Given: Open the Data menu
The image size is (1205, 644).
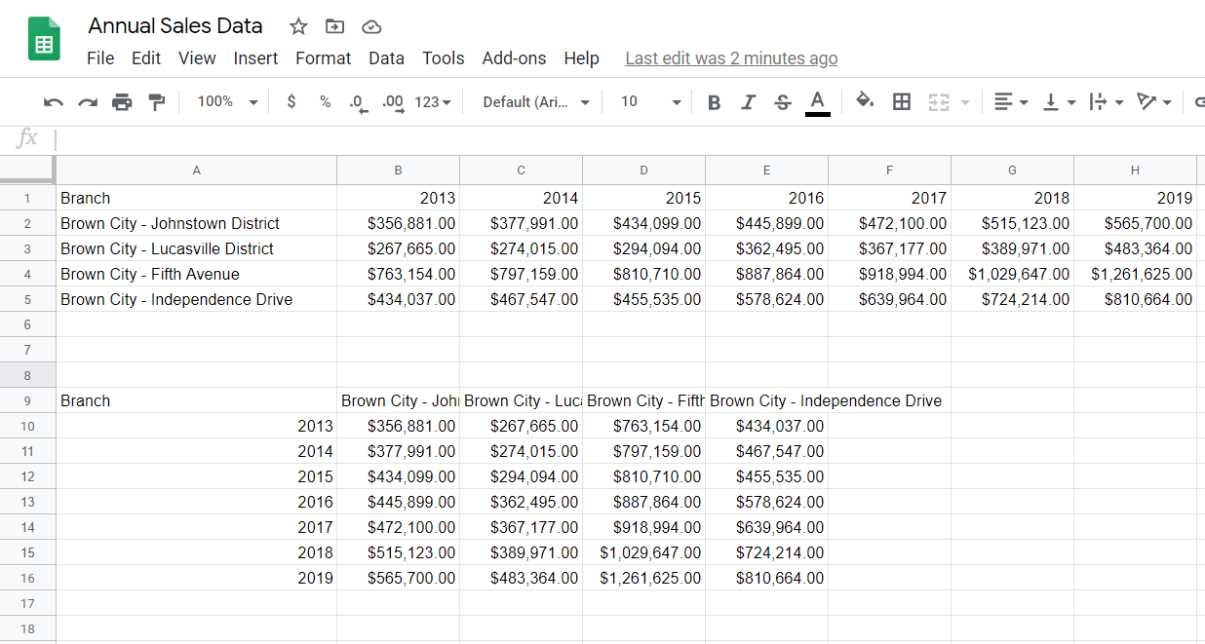Looking at the screenshot, I should point(386,58).
